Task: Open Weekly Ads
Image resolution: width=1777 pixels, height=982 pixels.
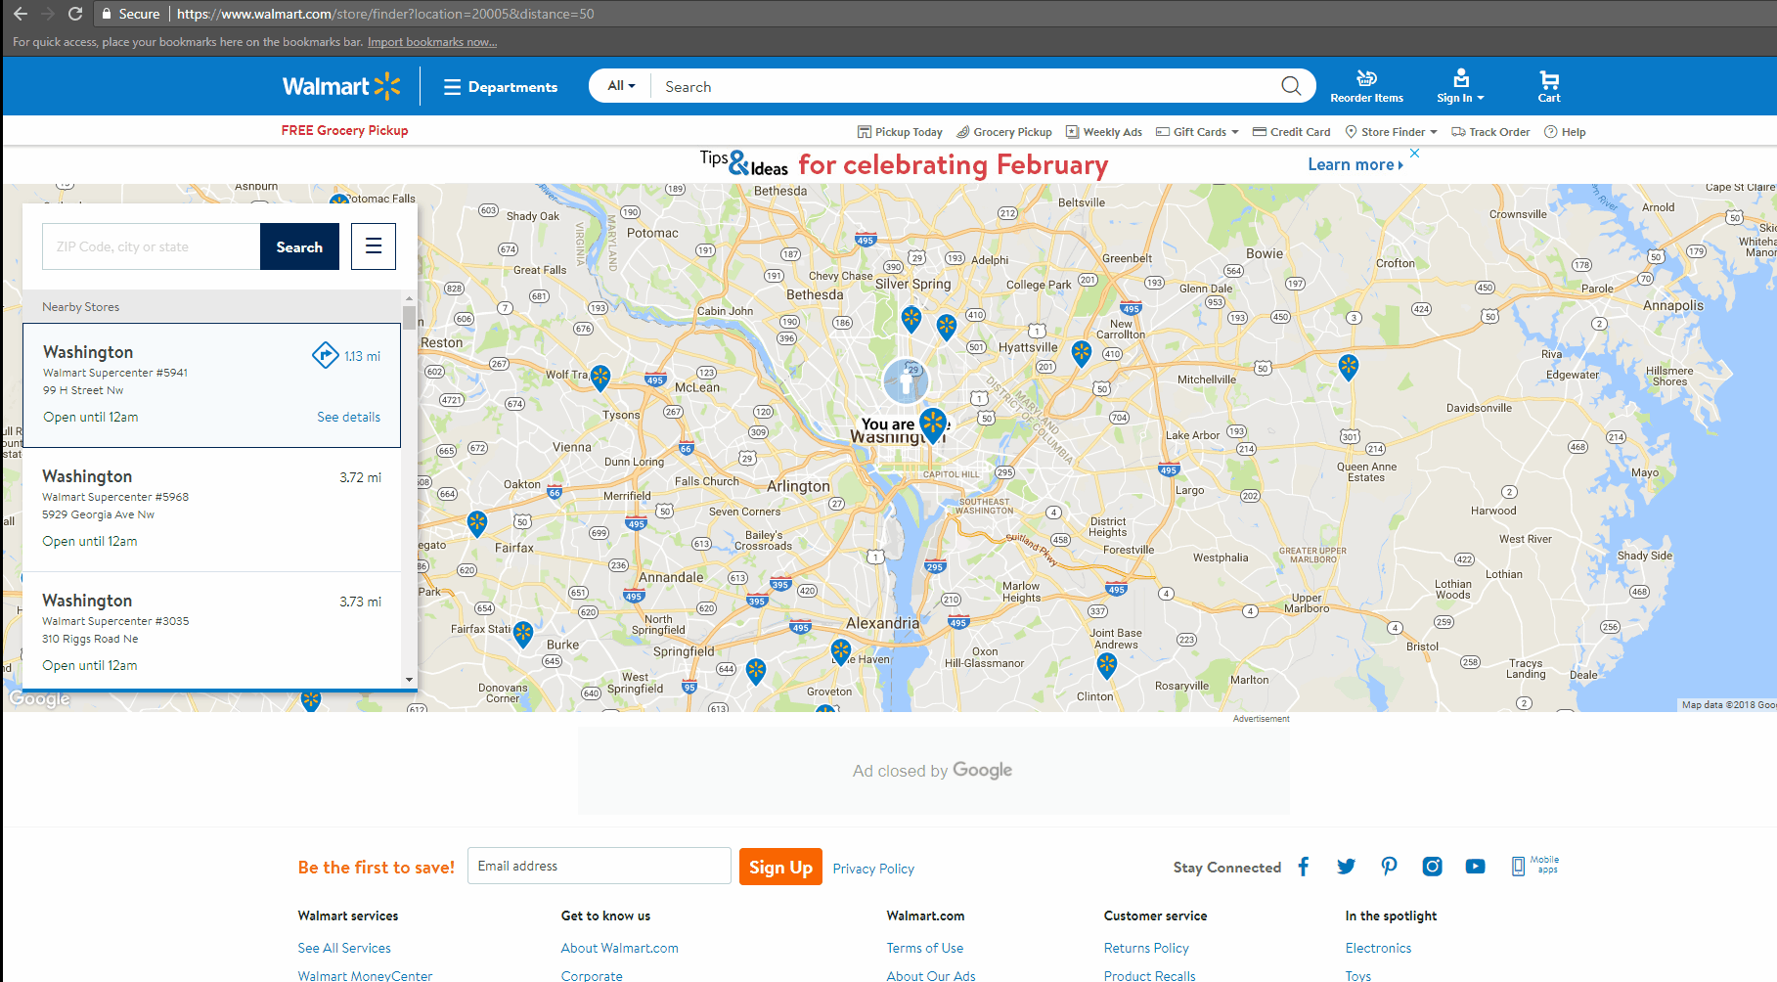Action: pyautogui.click(x=1104, y=132)
